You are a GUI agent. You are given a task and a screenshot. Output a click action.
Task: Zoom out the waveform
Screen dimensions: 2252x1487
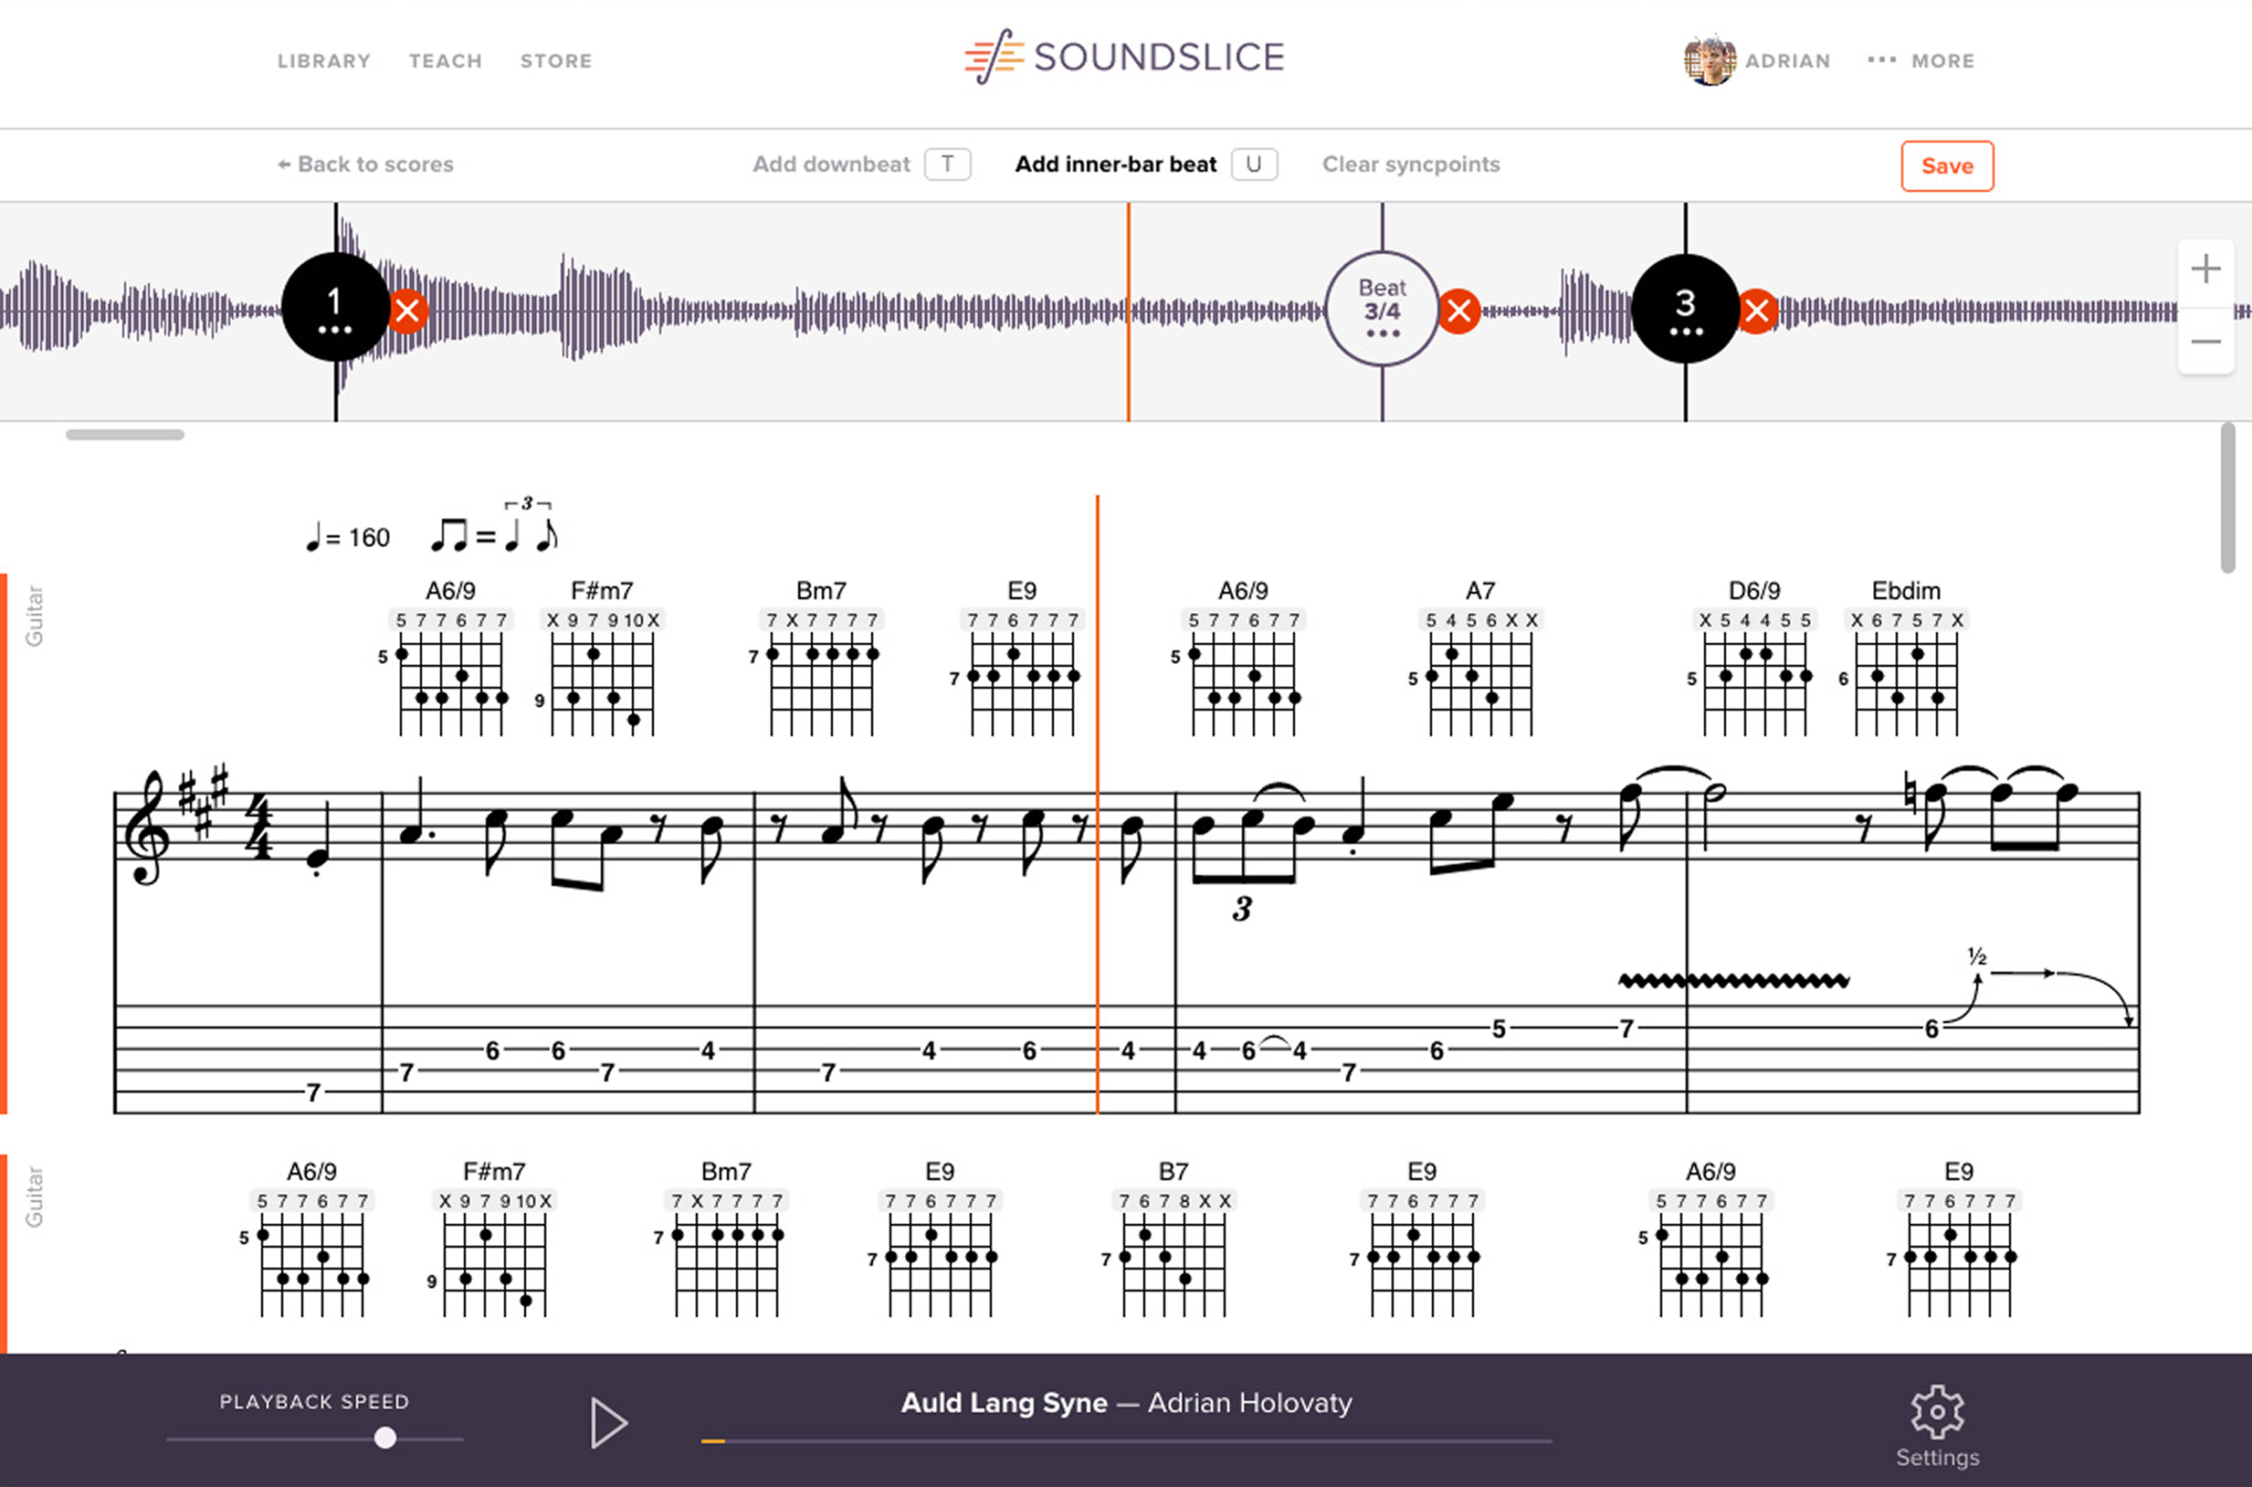(2205, 342)
